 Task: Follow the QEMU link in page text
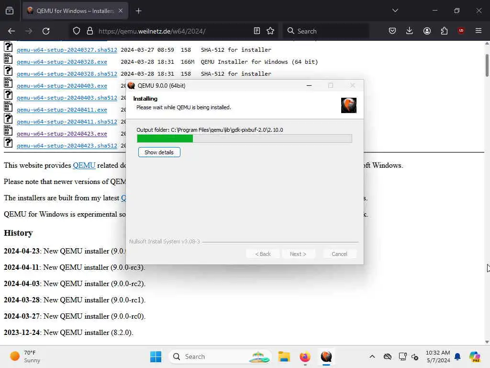click(84, 165)
